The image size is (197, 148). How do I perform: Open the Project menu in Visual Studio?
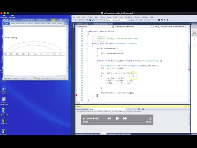coord(90,17)
